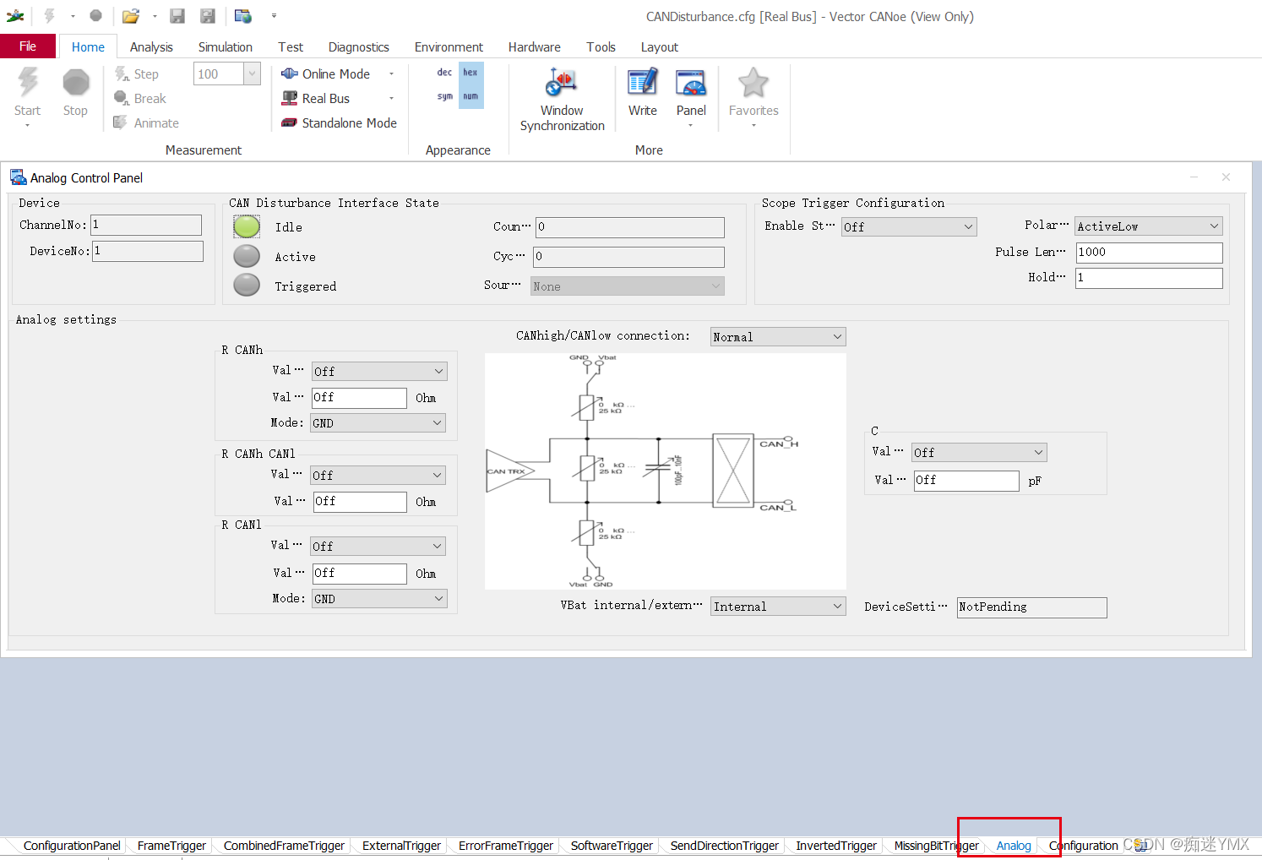Switch to Diagnostics ribbon tab
Viewport: 1262px width, 860px height.
coord(359,47)
